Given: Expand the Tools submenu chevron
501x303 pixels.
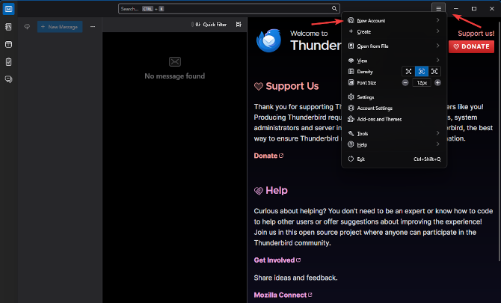Looking at the screenshot, I should tap(437, 133).
